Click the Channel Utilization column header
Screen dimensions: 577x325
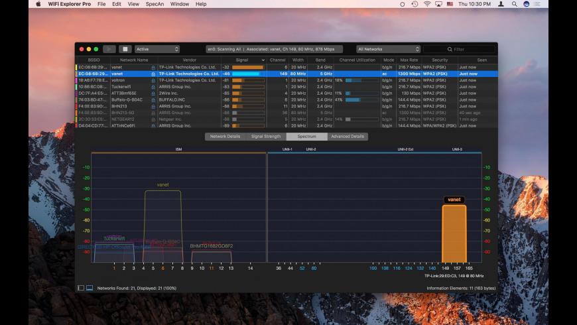[357, 60]
